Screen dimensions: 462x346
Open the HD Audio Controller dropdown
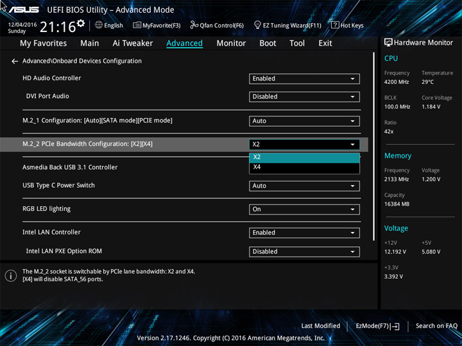point(304,79)
